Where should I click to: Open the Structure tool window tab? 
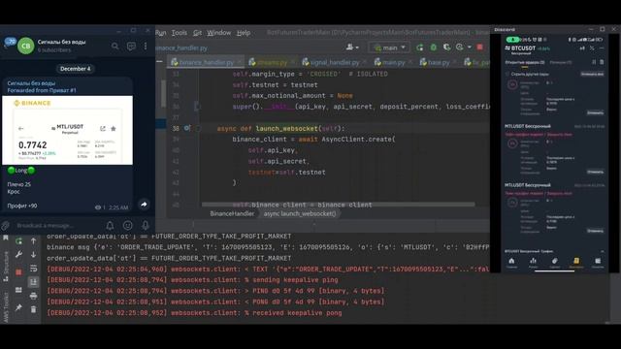tap(6, 267)
